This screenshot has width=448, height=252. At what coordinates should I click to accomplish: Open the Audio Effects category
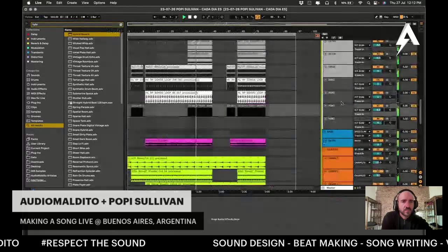38,89
